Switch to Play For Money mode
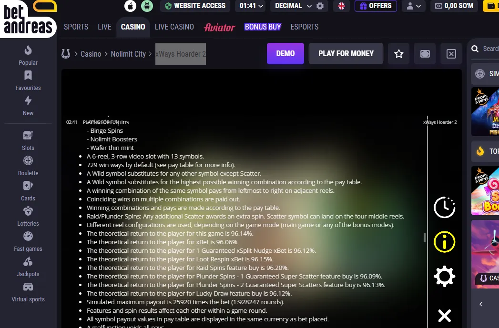 point(346,54)
